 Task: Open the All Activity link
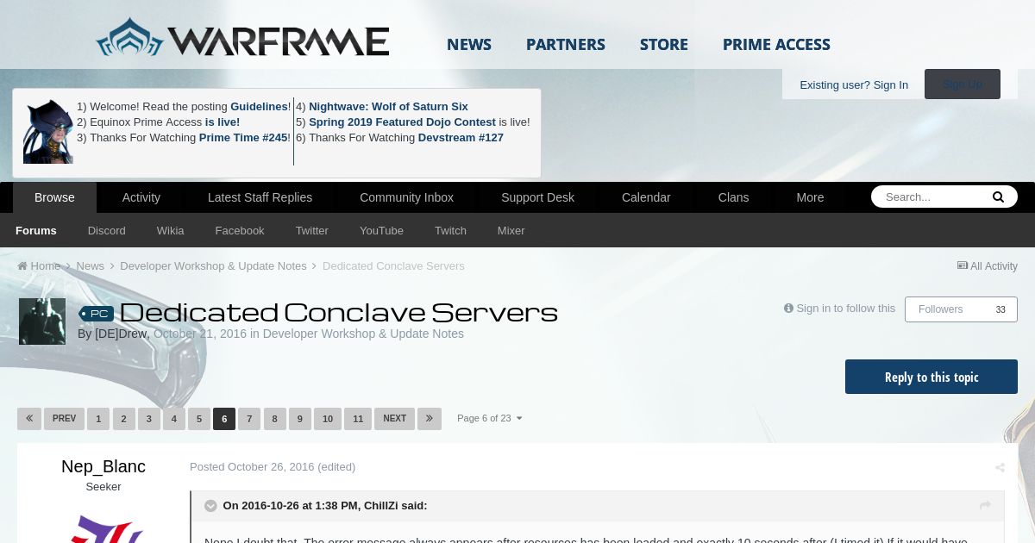(988, 266)
